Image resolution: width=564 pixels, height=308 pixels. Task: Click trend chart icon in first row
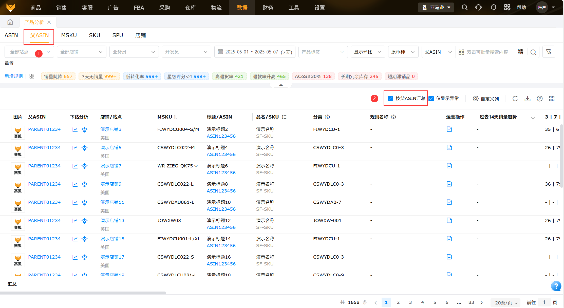point(75,129)
